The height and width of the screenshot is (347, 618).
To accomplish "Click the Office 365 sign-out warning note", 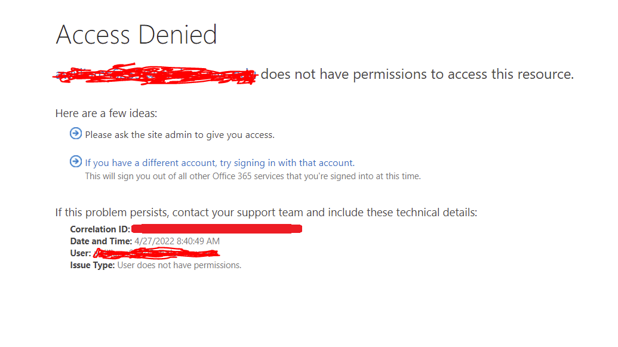I will coord(253,176).
